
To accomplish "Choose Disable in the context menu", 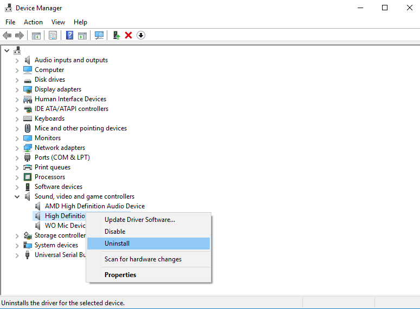I will click(148, 232).
